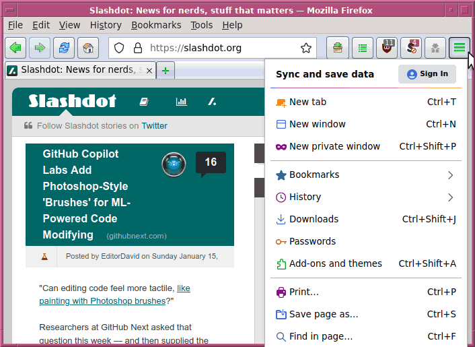Close the Slashdot tab
The width and height of the screenshot is (475, 347).
click(149, 71)
